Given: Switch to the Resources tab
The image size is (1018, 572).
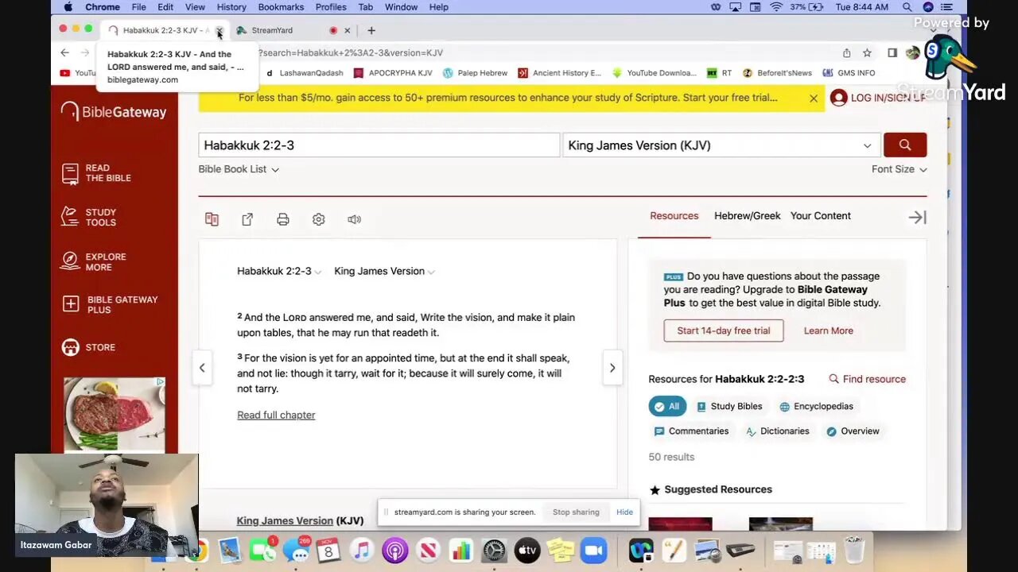Looking at the screenshot, I should tap(674, 216).
